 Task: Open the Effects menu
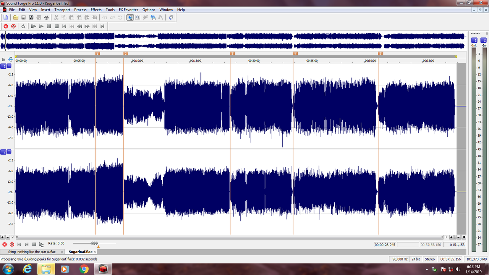[96, 10]
